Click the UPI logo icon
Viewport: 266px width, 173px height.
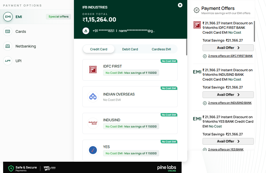coord(8,61)
